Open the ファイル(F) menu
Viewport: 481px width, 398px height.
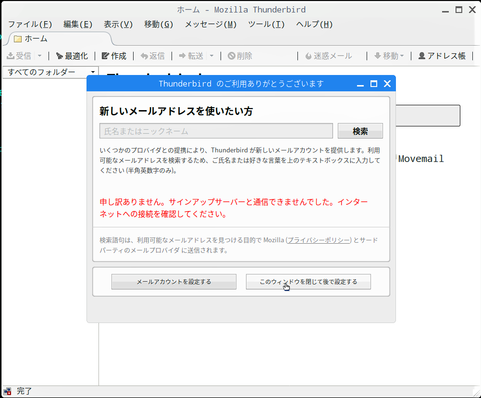click(x=30, y=24)
